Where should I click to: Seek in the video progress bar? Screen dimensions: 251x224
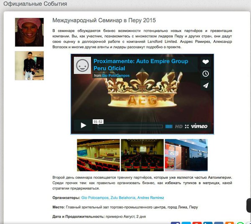(x=130, y=126)
